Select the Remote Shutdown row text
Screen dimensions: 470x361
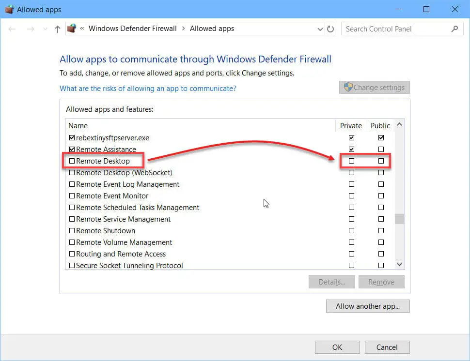[x=106, y=230]
